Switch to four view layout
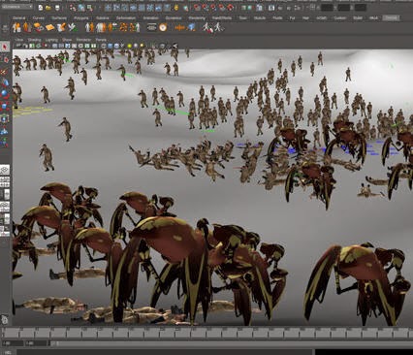 (x=5, y=181)
